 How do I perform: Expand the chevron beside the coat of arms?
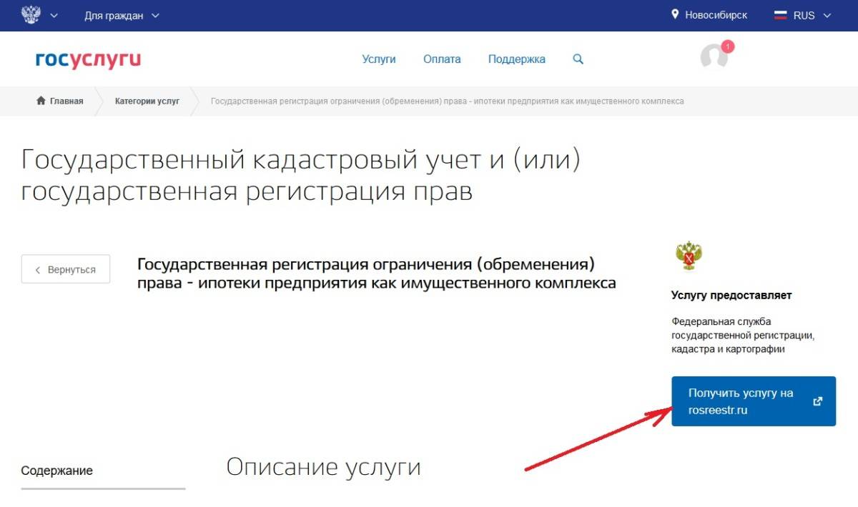[x=54, y=16]
